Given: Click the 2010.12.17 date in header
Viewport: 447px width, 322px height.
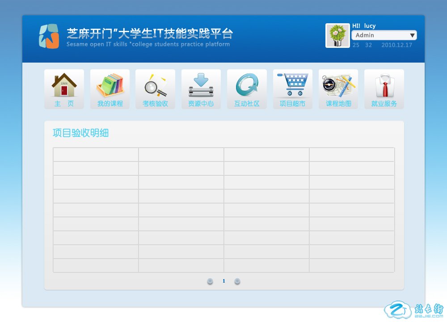Looking at the screenshot, I should tap(396, 45).
